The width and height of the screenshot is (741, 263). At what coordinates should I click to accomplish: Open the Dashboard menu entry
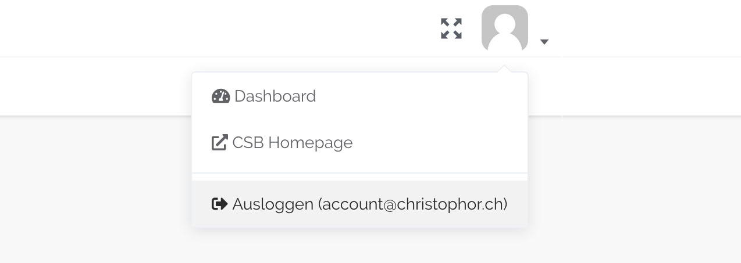(275, 96)
